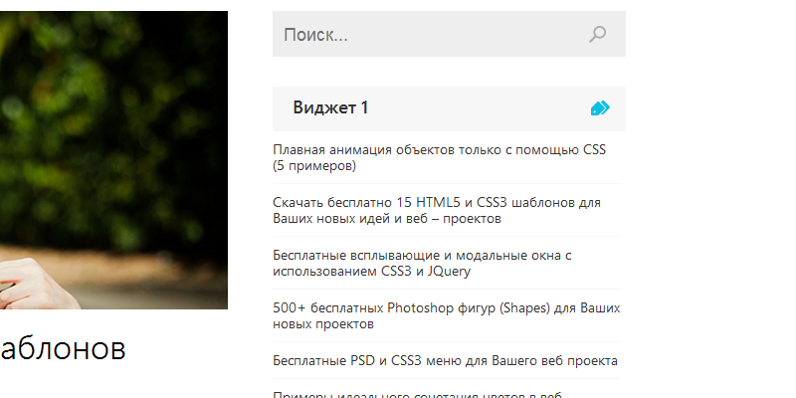Click the 'новых проектов' line under Photoshop link
The width and height of the screenshot is (796, 398).
(322, 324)
